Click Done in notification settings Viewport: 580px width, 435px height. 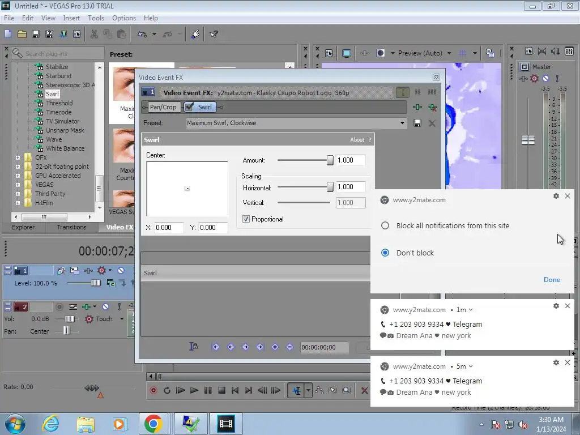(552, 280)
